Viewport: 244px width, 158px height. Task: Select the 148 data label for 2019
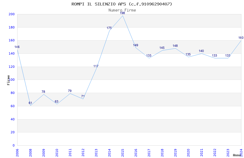coord(175,46)
